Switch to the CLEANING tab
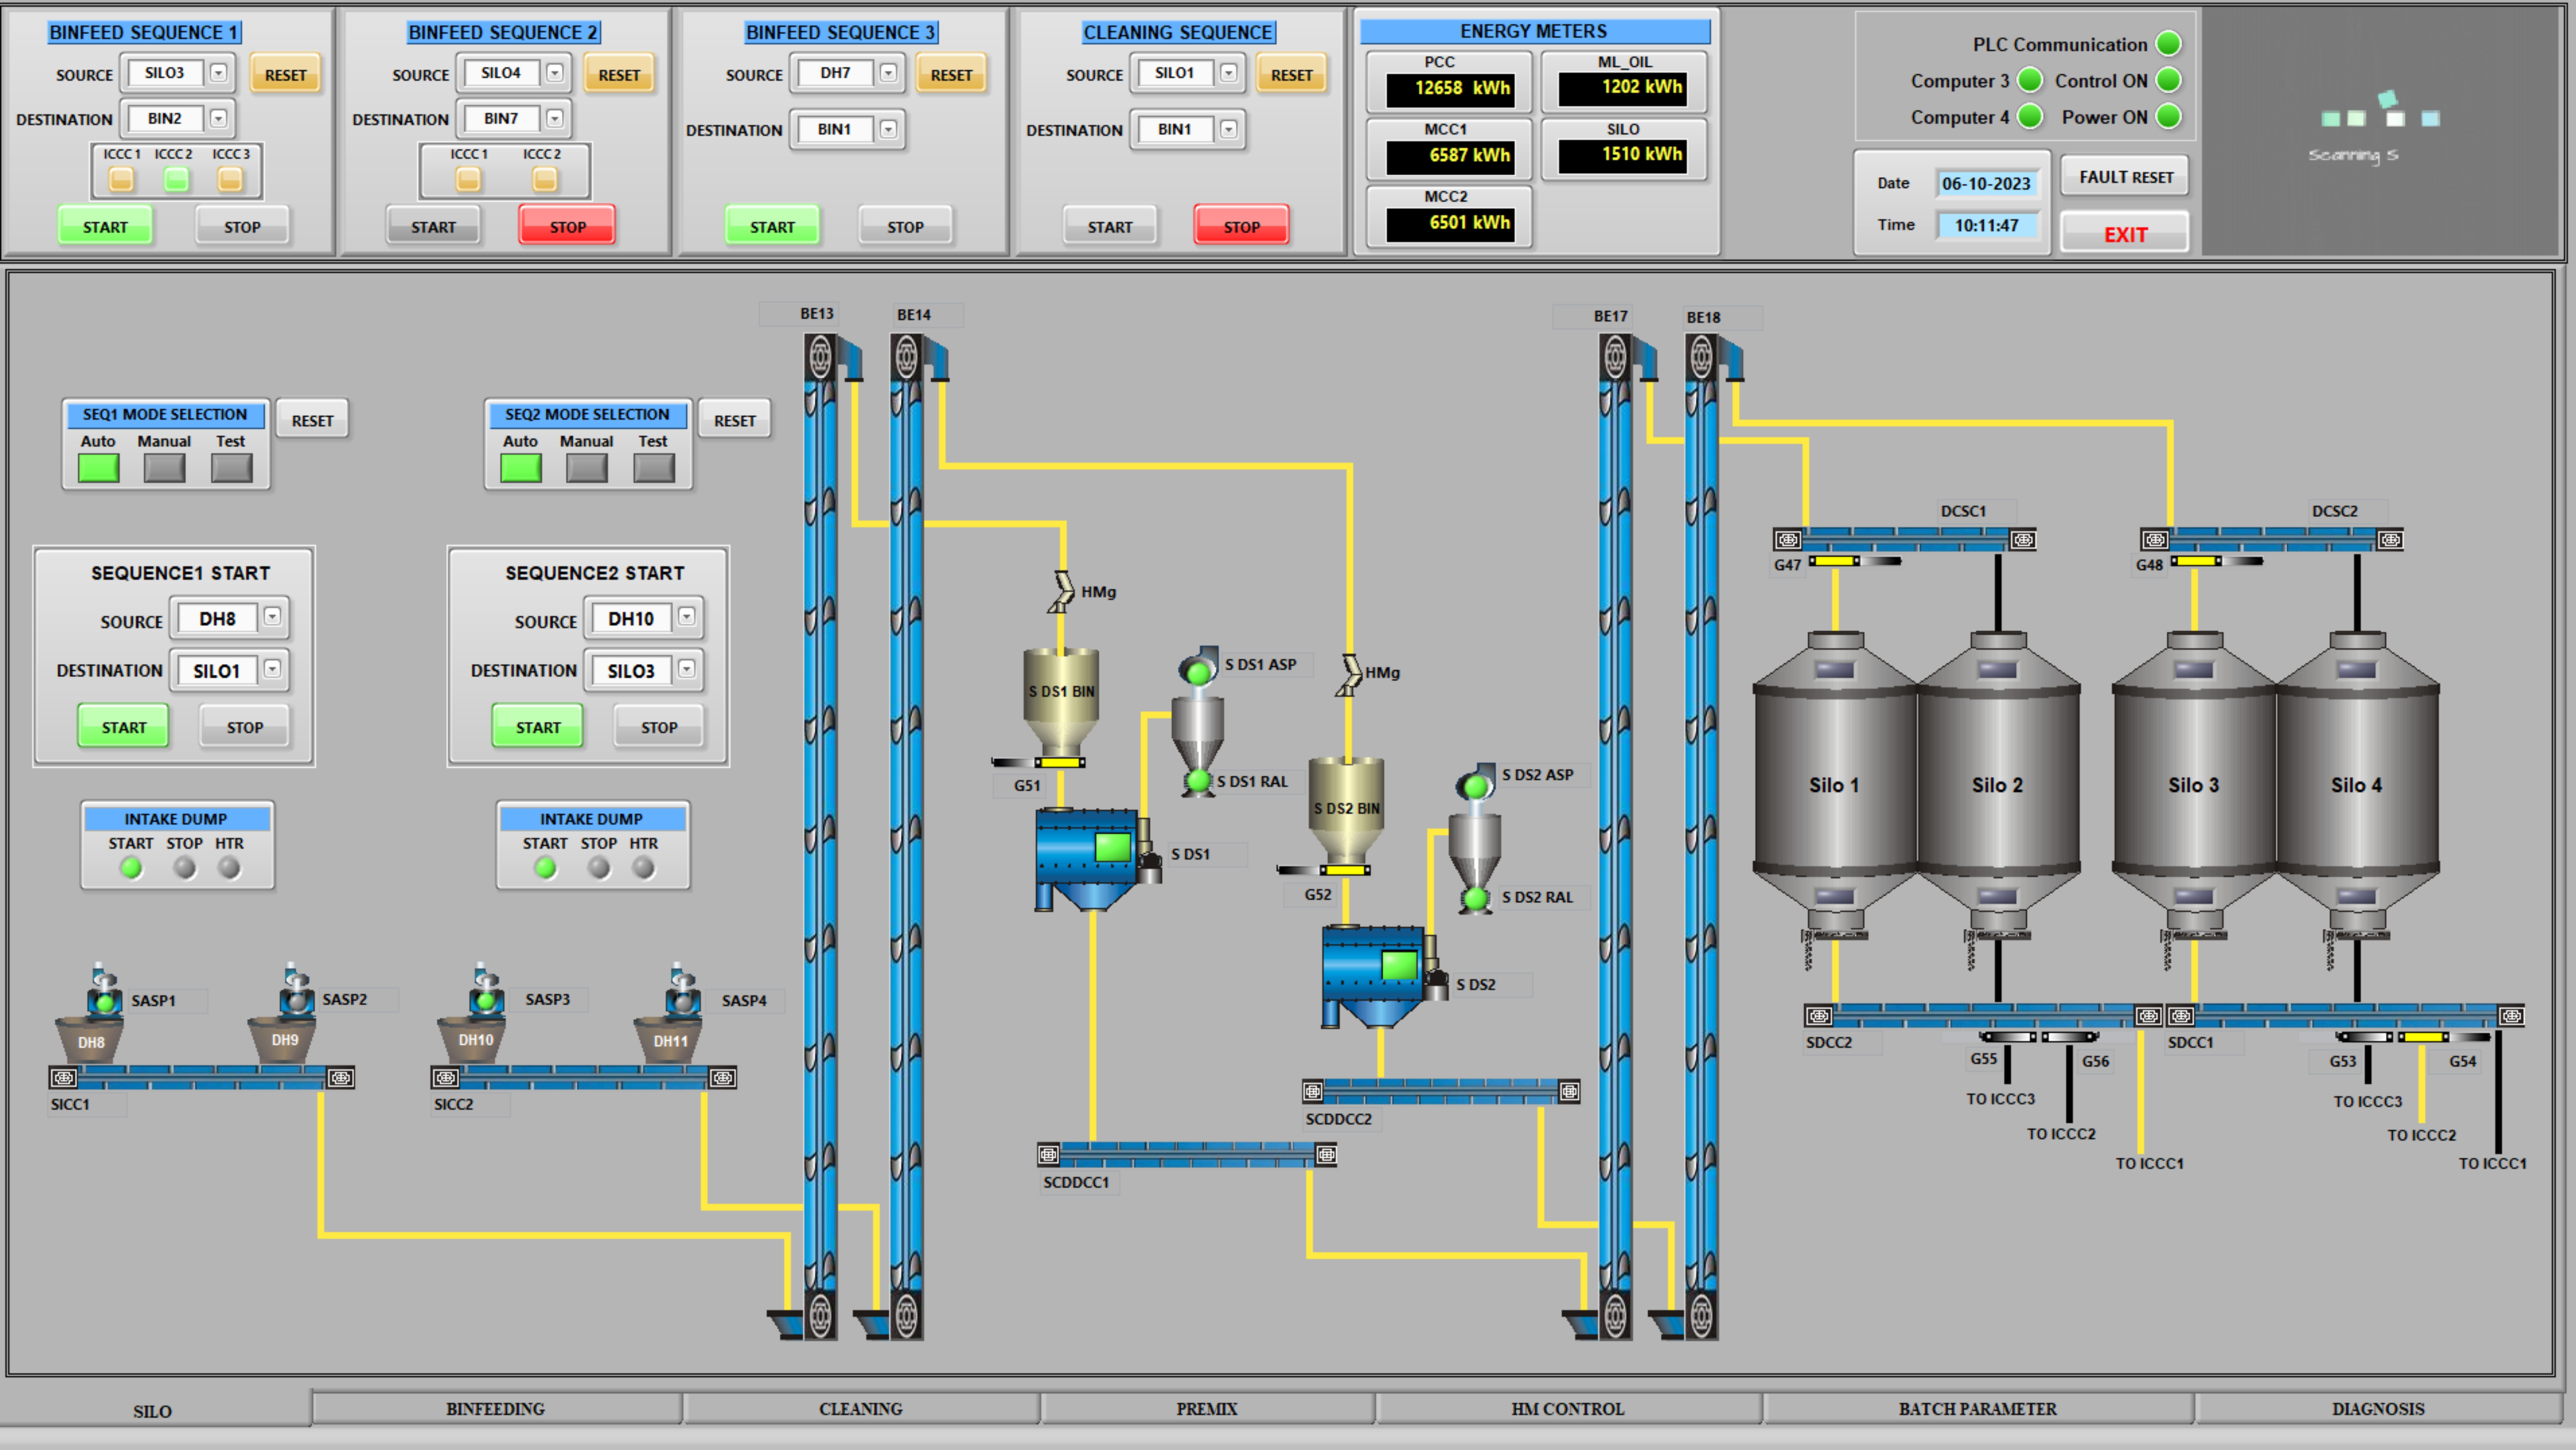 tap(861, 1409)
